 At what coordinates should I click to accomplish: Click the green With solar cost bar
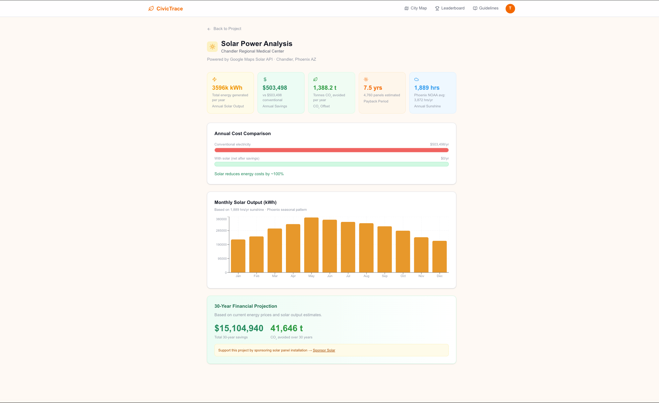point(331,164)
